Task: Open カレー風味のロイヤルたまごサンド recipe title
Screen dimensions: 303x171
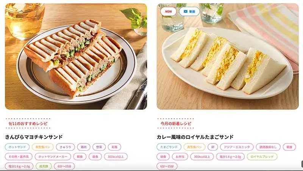Action: point(195,137)
